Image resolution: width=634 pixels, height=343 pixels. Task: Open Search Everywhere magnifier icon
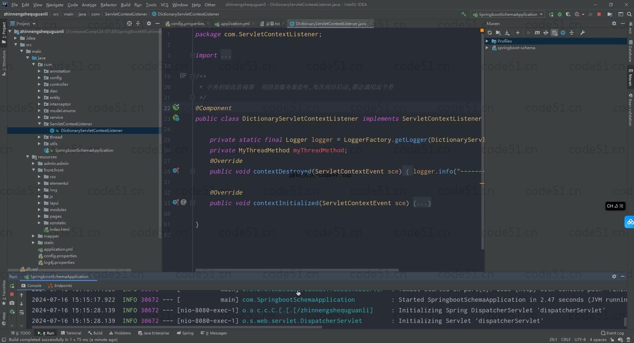(x=629, y=14)
